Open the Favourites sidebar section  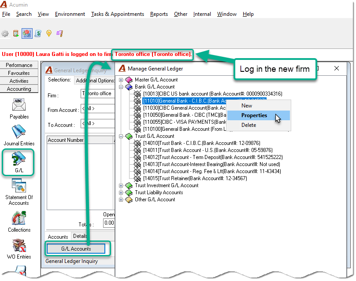(19, 73)
